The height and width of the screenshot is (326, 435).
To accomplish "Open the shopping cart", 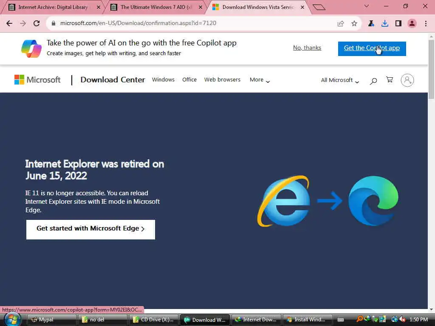I will (x=390, y=80).
